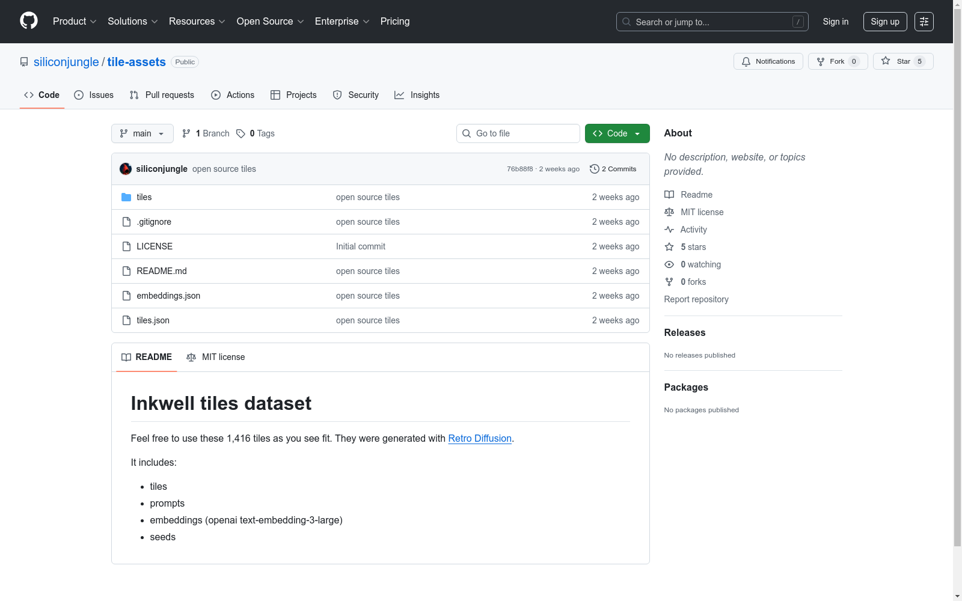Open the .gitignore file
The image size is (962, 601).
[x=154, y=222]
